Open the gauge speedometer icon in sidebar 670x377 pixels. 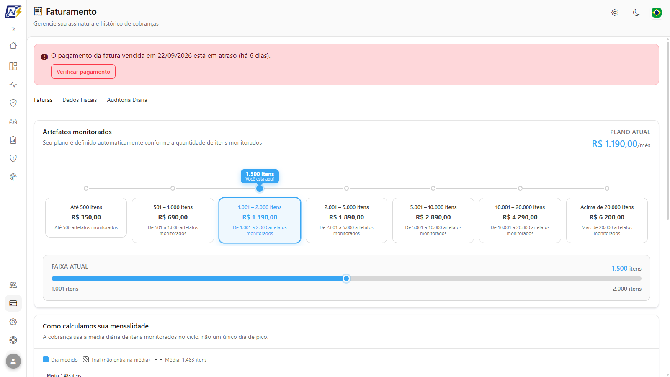(x=13, y=121)
